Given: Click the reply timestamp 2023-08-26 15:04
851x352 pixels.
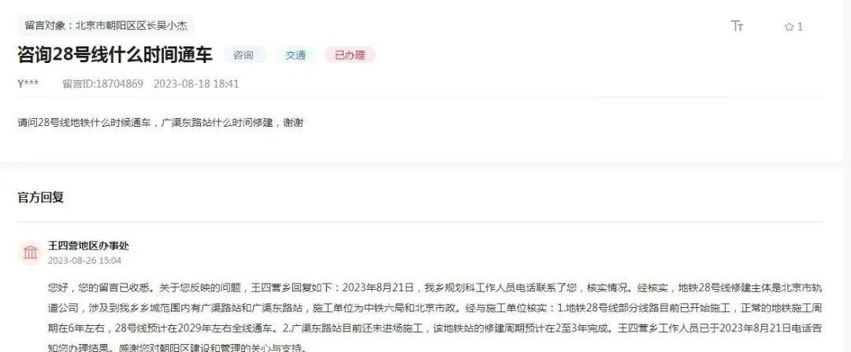Looking at the screenshot, I should pos(84,261).
